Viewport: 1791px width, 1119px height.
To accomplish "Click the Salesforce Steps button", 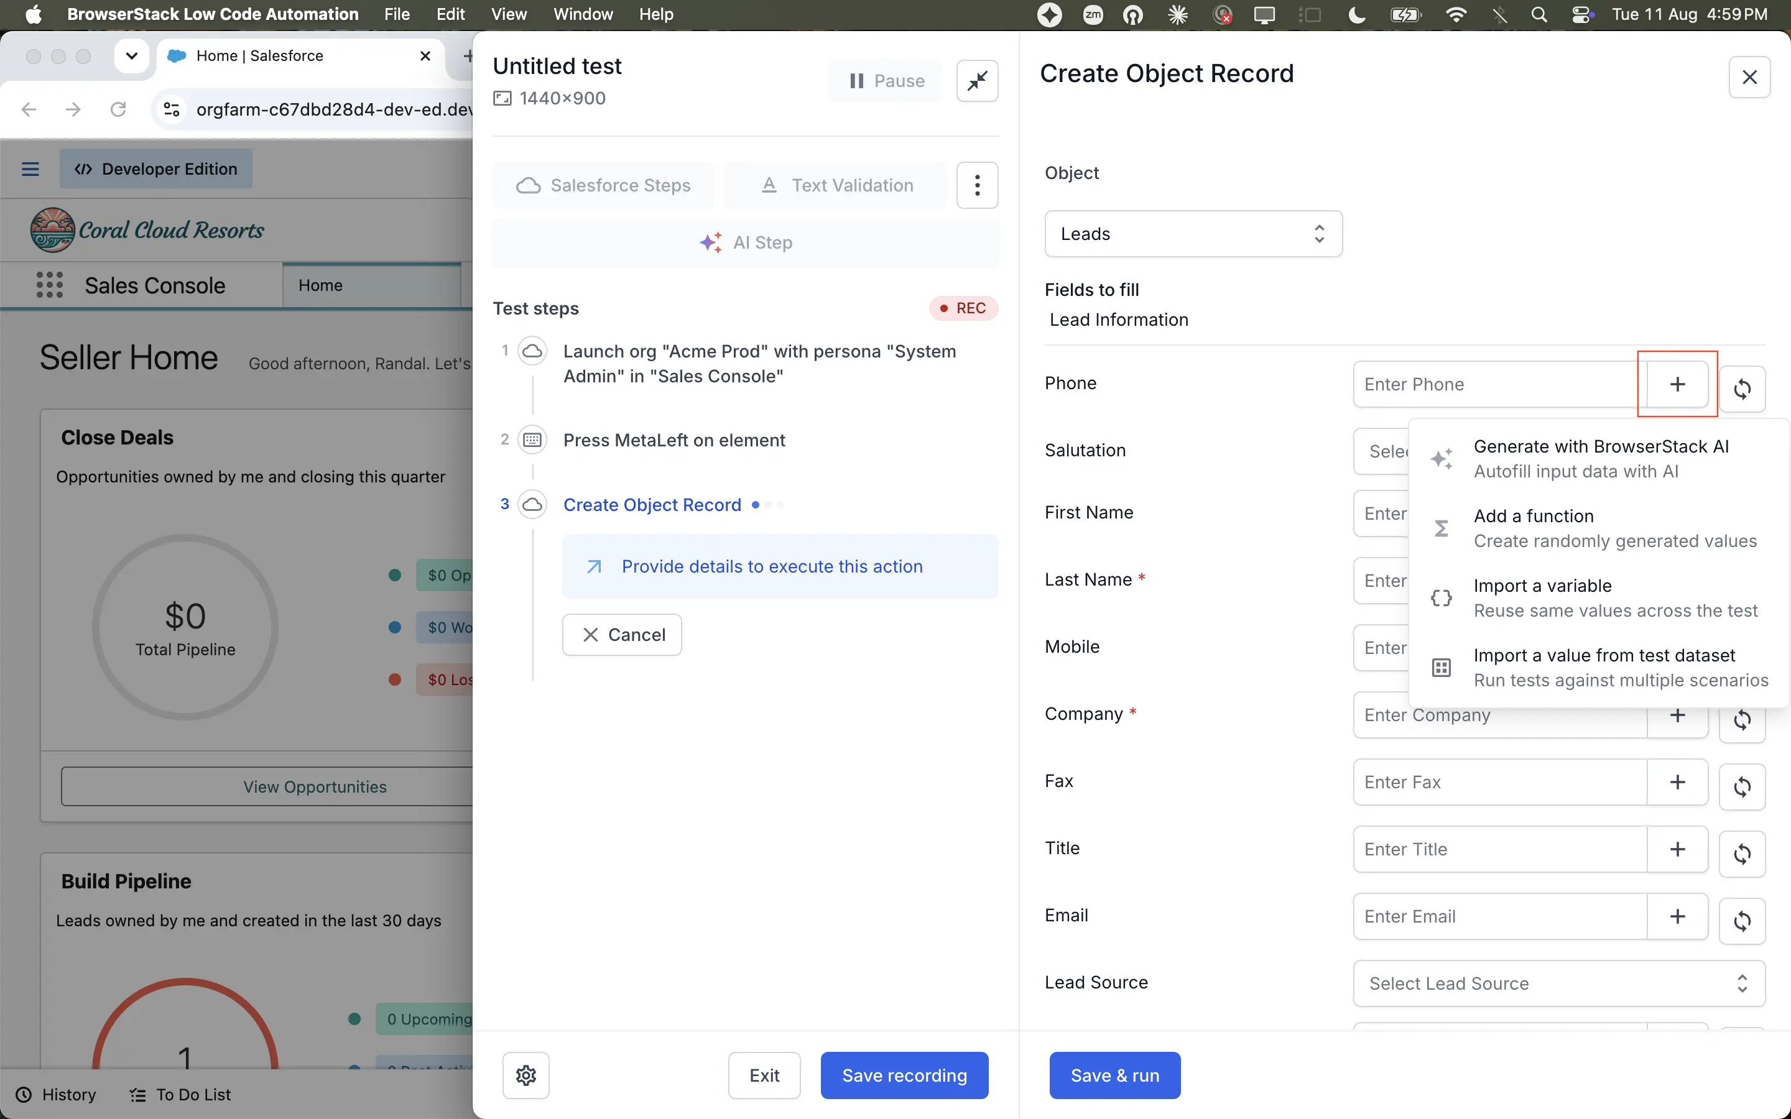I will click(x=604, y=185).
